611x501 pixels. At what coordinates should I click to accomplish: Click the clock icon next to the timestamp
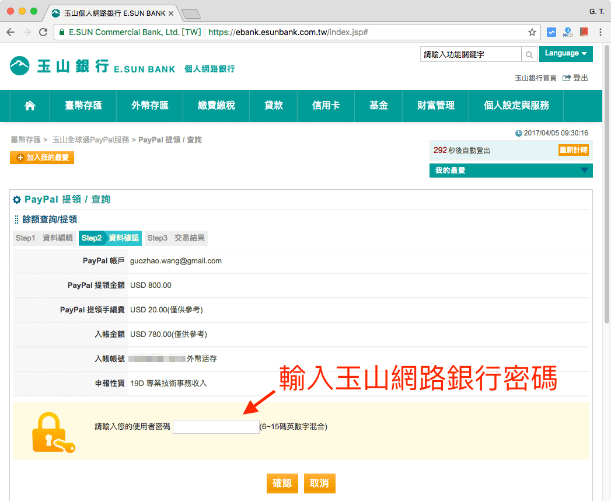pyautogui.click(x=519, y=133)
